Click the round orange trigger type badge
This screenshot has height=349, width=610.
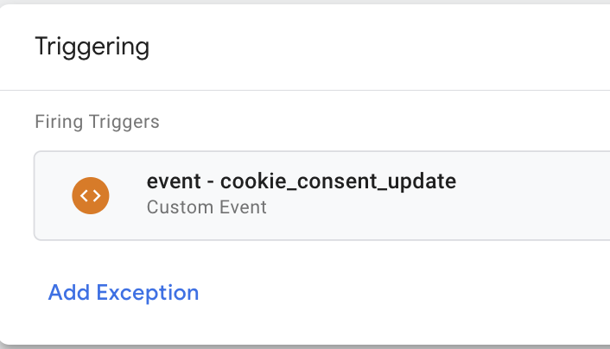coord(91,196)
